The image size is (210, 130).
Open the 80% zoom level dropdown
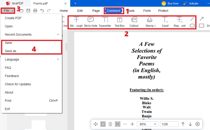coord(148,124)
